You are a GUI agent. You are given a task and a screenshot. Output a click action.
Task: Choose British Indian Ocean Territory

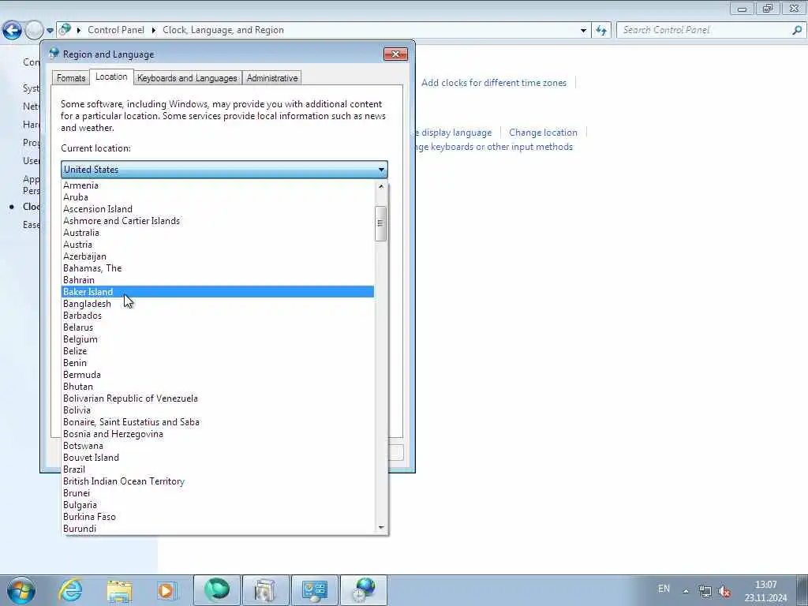tap(218, 481)
